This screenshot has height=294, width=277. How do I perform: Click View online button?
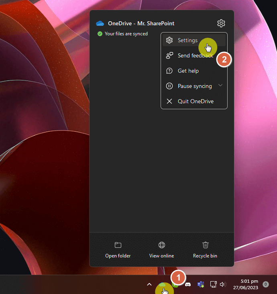pyautogui.click(x=161, y=250)
